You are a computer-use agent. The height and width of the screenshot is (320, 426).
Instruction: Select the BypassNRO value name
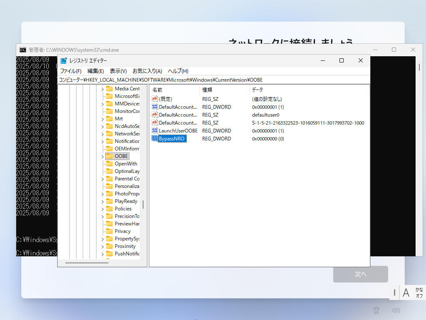tap(171, 138)
